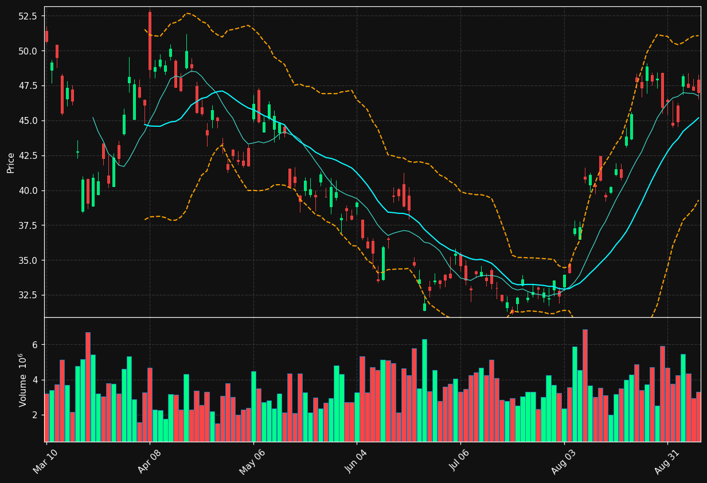The width and height of the screenshot is (707, 483).
Task: Click the 40.0 price tick label
Action: [28, 191]
